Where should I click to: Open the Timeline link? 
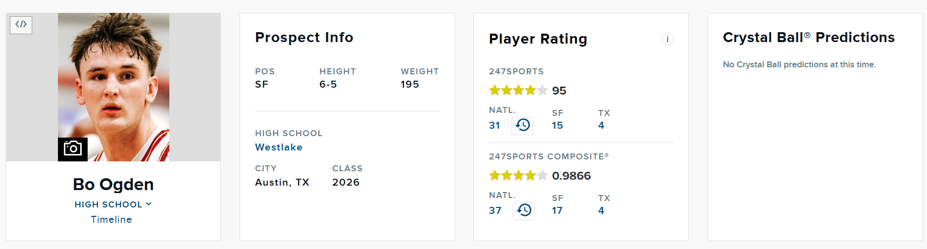point(111,219)
